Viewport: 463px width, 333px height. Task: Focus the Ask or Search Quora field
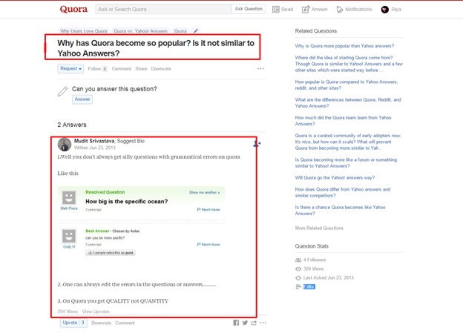point(163,9)
